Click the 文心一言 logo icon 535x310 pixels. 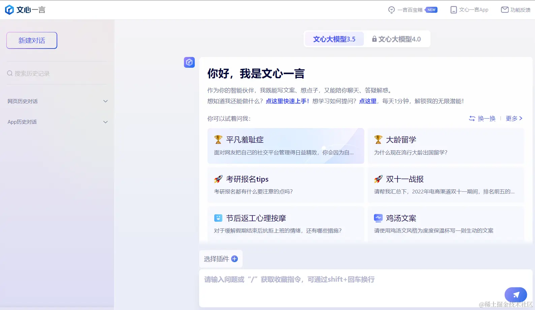click(9, 10)
